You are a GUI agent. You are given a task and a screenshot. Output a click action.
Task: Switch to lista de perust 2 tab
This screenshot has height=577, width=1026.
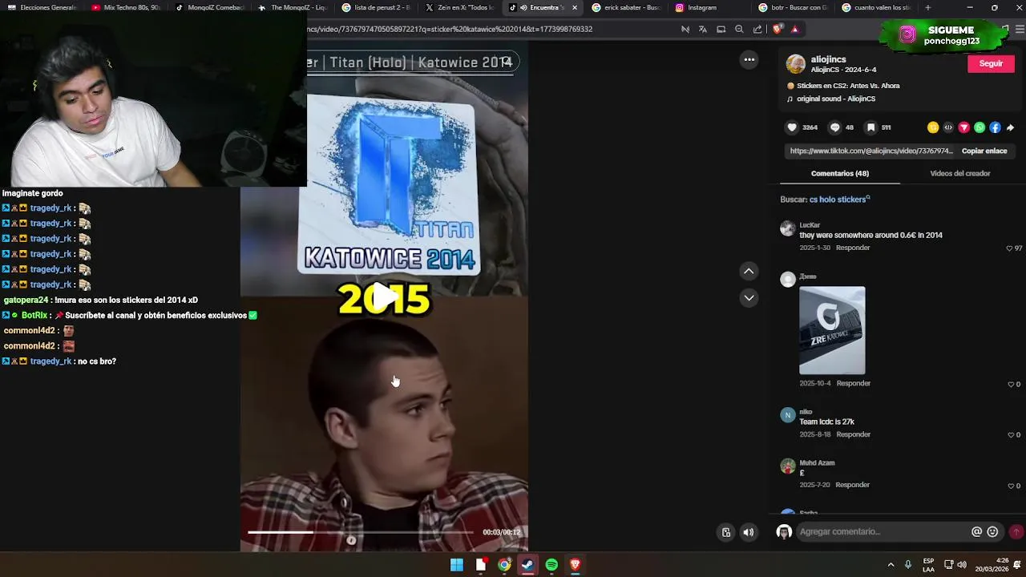pos(377,7)
